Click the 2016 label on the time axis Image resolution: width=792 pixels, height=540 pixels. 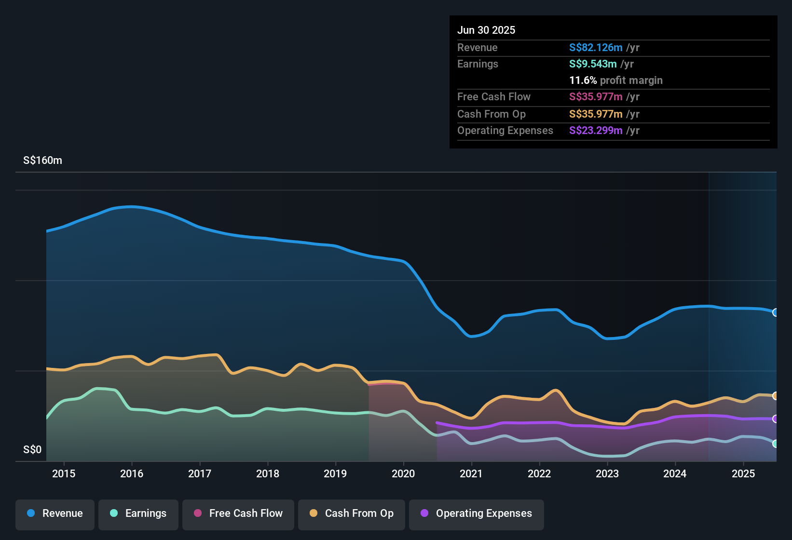click(132, 473)
